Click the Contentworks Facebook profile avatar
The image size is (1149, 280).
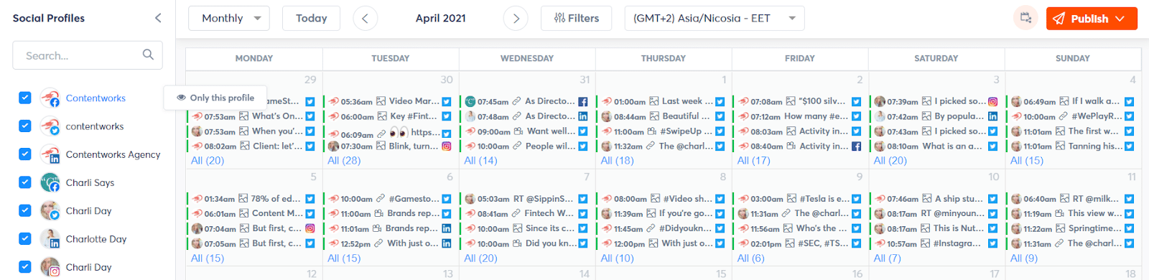coord(50,98)
